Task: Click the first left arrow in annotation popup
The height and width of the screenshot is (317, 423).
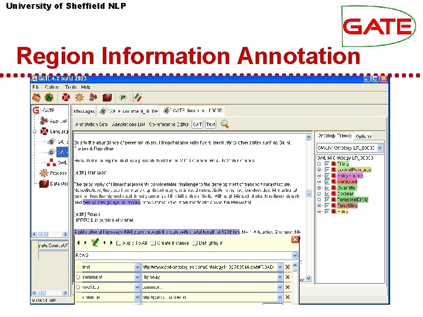Action: tap(79, 242)
